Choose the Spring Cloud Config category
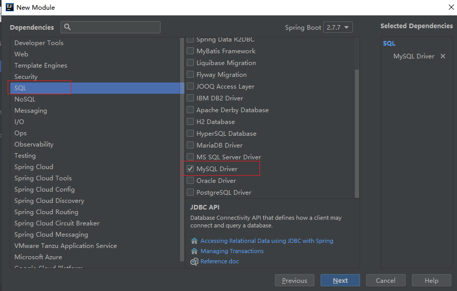Screen dimensions: 457x291 click(44, 190)
